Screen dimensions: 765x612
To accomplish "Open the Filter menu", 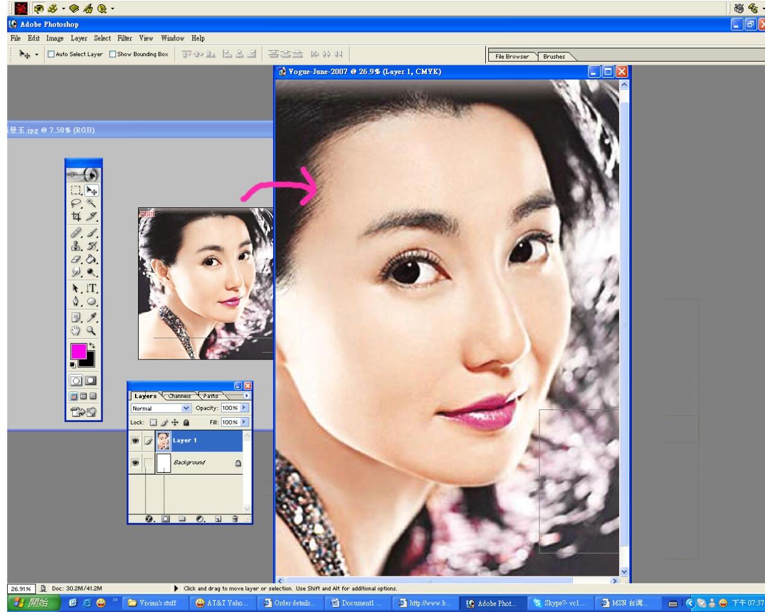I will [x=125, y=38].
